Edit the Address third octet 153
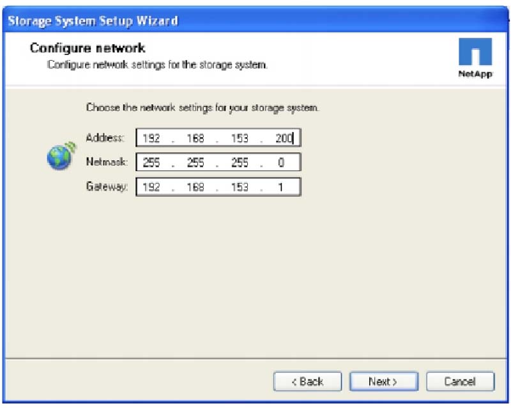The image size is (511, 408). click(x=240, y=139)
